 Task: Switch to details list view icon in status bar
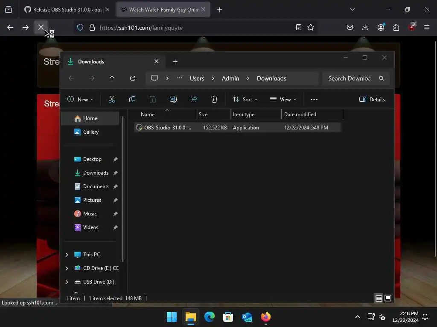[x=379, y=298]
